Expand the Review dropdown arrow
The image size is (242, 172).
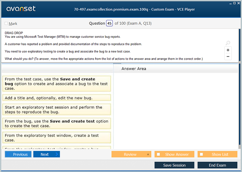tap(148, 154)
